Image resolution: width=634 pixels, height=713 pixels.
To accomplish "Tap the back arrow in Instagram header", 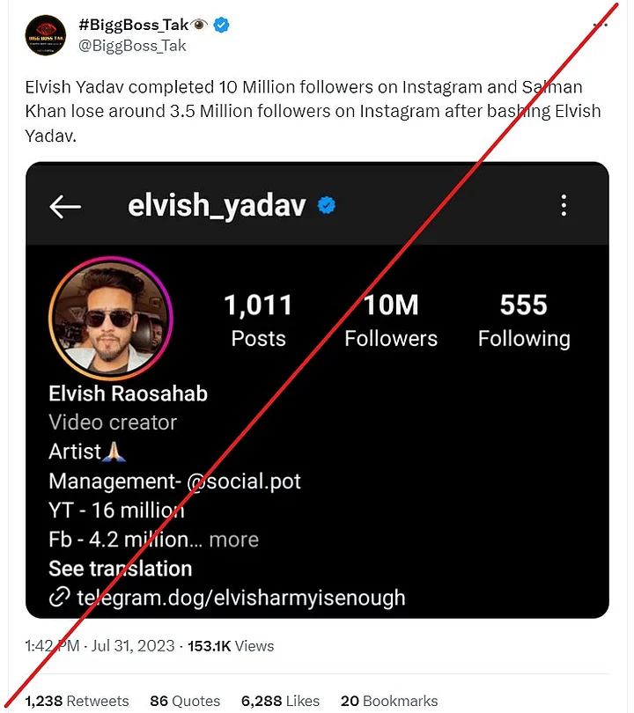I will (x=66, y=207).
